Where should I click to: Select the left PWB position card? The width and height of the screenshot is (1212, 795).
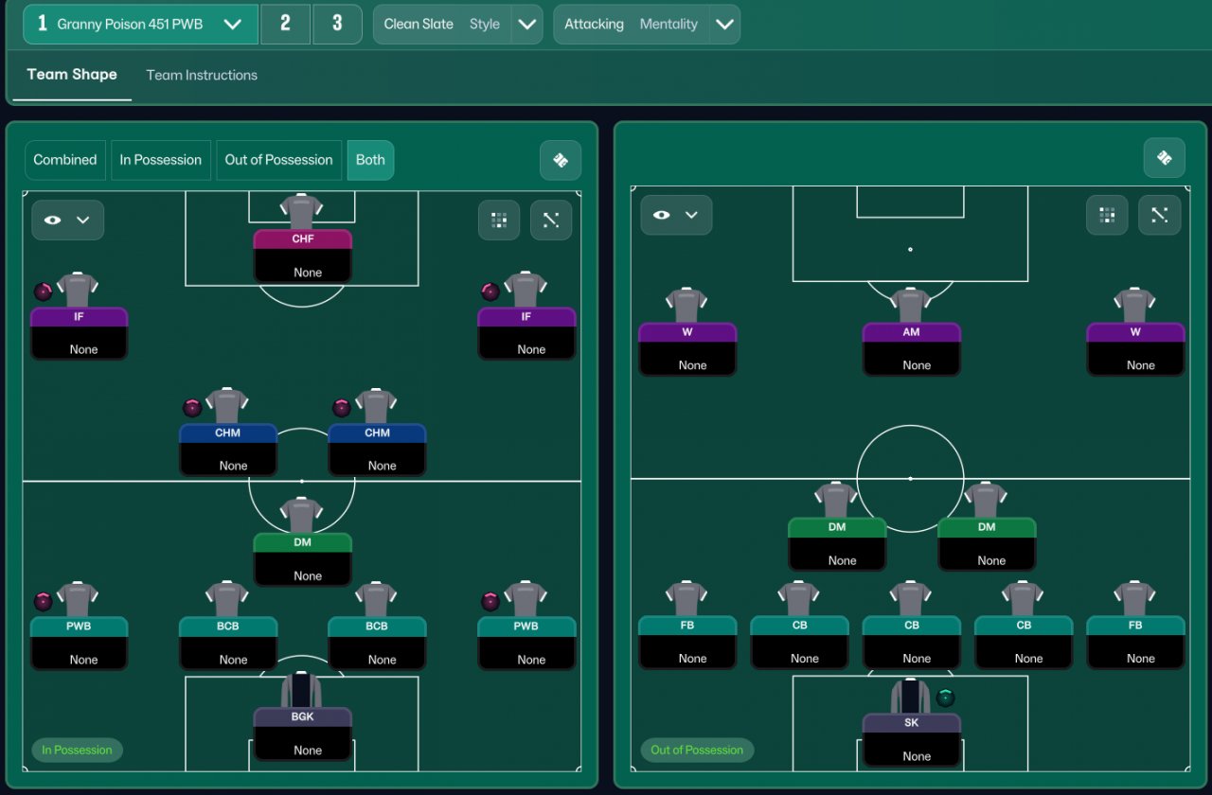[x=79, y=644]
